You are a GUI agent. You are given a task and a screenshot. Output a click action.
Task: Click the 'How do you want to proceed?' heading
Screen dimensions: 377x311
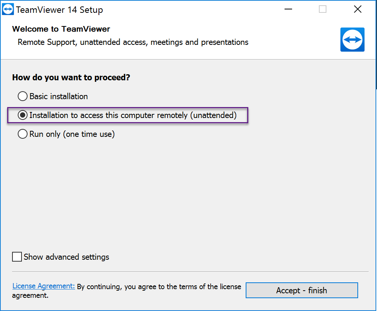(71, 78)
